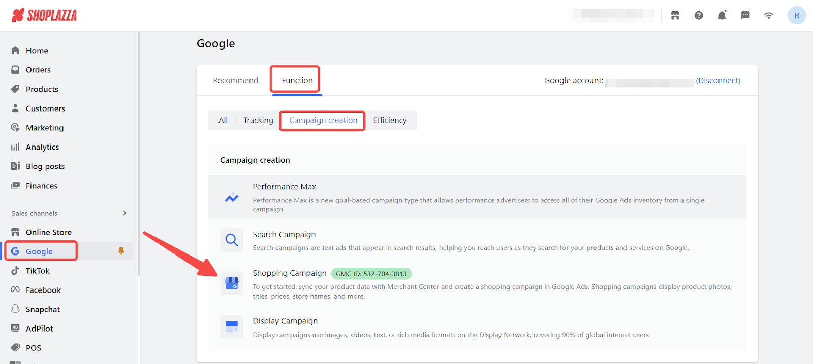The image size is (813, 364).
Task: Click the Google G icon in sidebar
Action: click(x=15, y=251)
